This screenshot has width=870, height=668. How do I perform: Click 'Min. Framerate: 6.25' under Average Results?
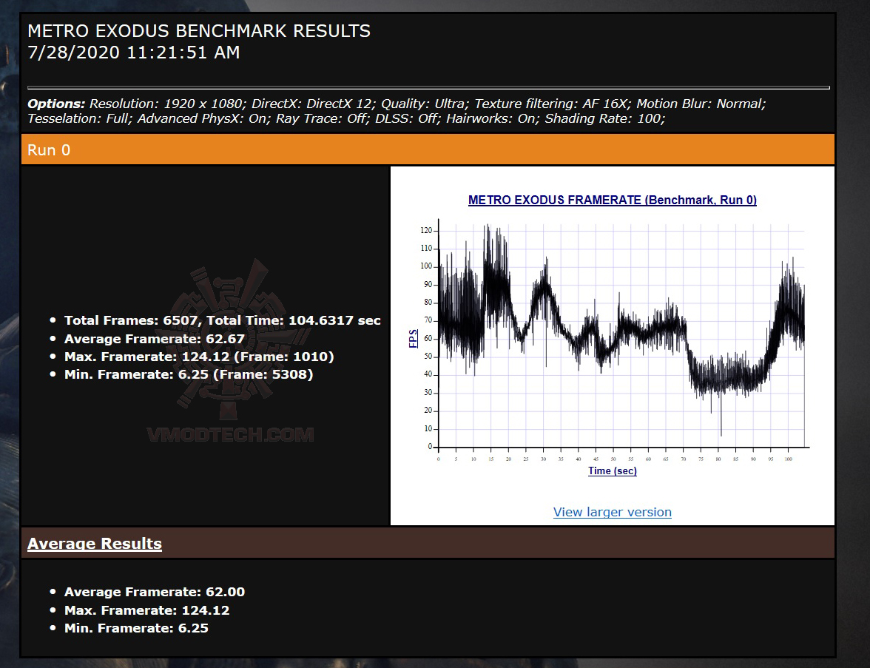[x=136, y=628]
